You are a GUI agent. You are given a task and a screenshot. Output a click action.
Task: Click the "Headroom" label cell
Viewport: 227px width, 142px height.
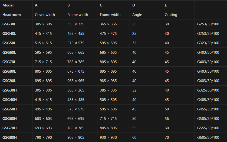pos(12,15)
